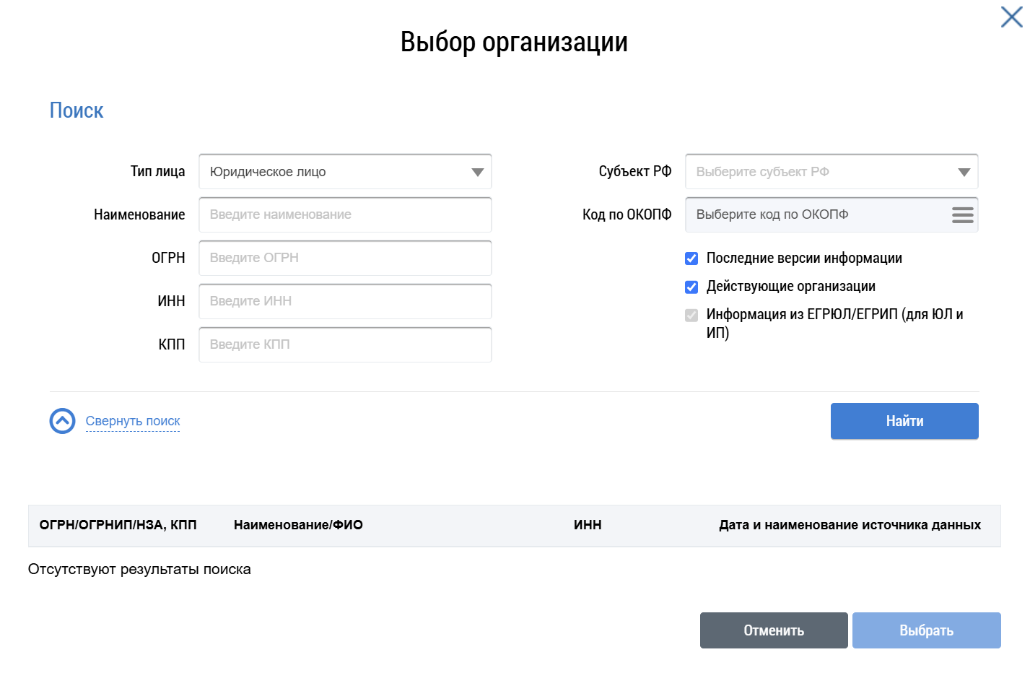Open the ОКОПФ code picker list icon
The width and height of the screenshot is (1030, 673).
click(x=963, y=214)
